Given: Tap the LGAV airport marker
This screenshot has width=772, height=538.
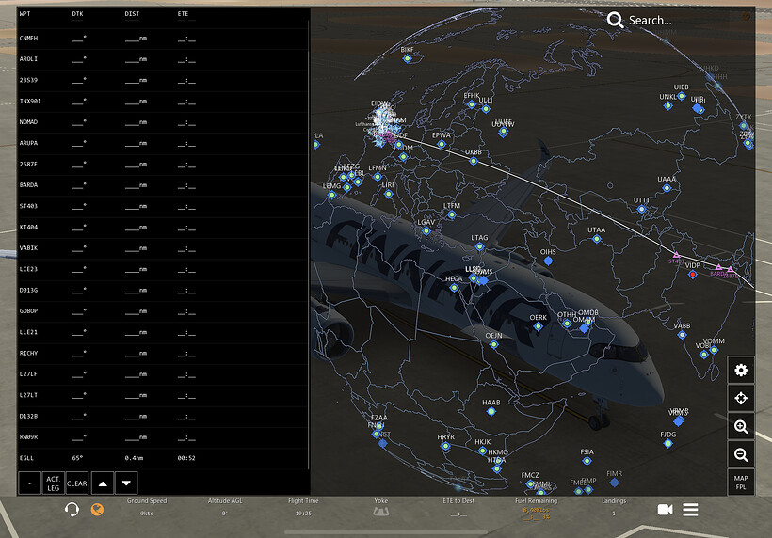Looking at the screenshot, I should pos(426,231).
